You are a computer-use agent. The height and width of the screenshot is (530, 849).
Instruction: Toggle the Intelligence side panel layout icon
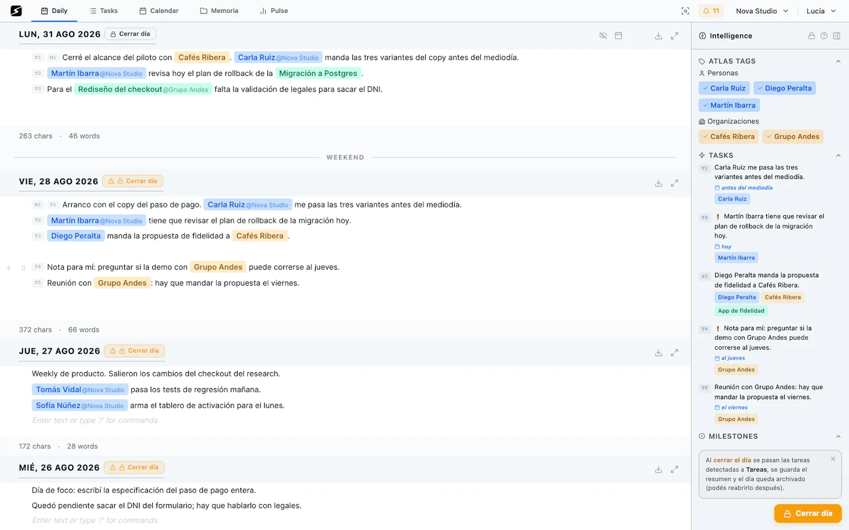tap(837, 36)
